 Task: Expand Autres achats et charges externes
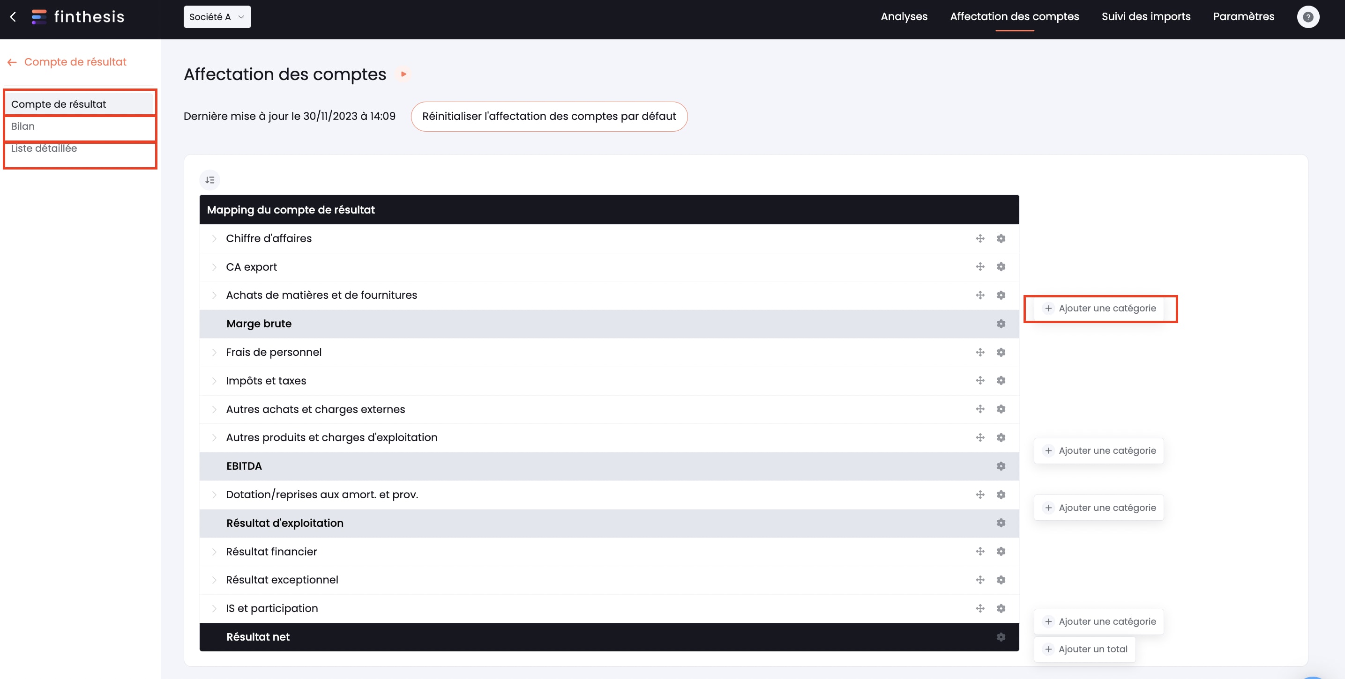(214, 409)
